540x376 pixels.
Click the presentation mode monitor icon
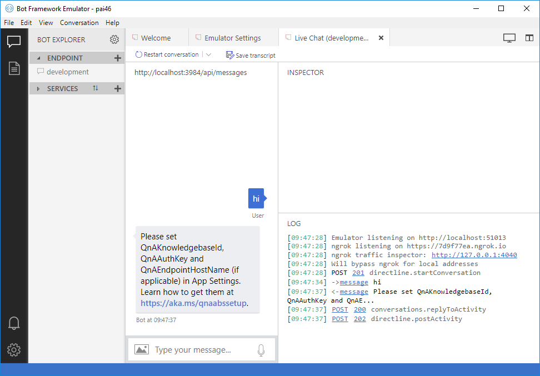pyautogui.click(x=509, y=38)
